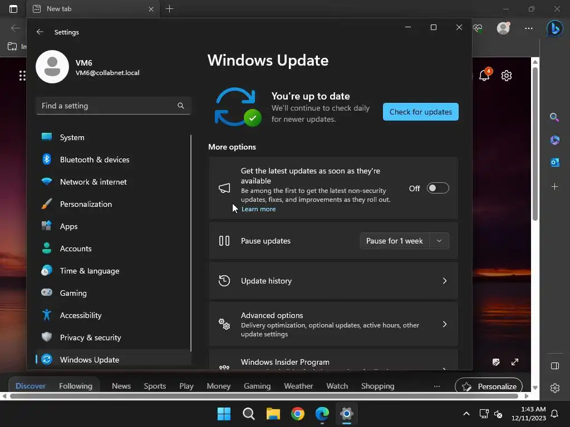Open the Windows Start menu
Image resolution: width=570 pixels, height=427 pixels.
[224, 414]
